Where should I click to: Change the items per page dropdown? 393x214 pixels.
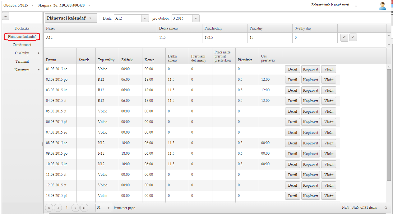(x=108, y=208)
